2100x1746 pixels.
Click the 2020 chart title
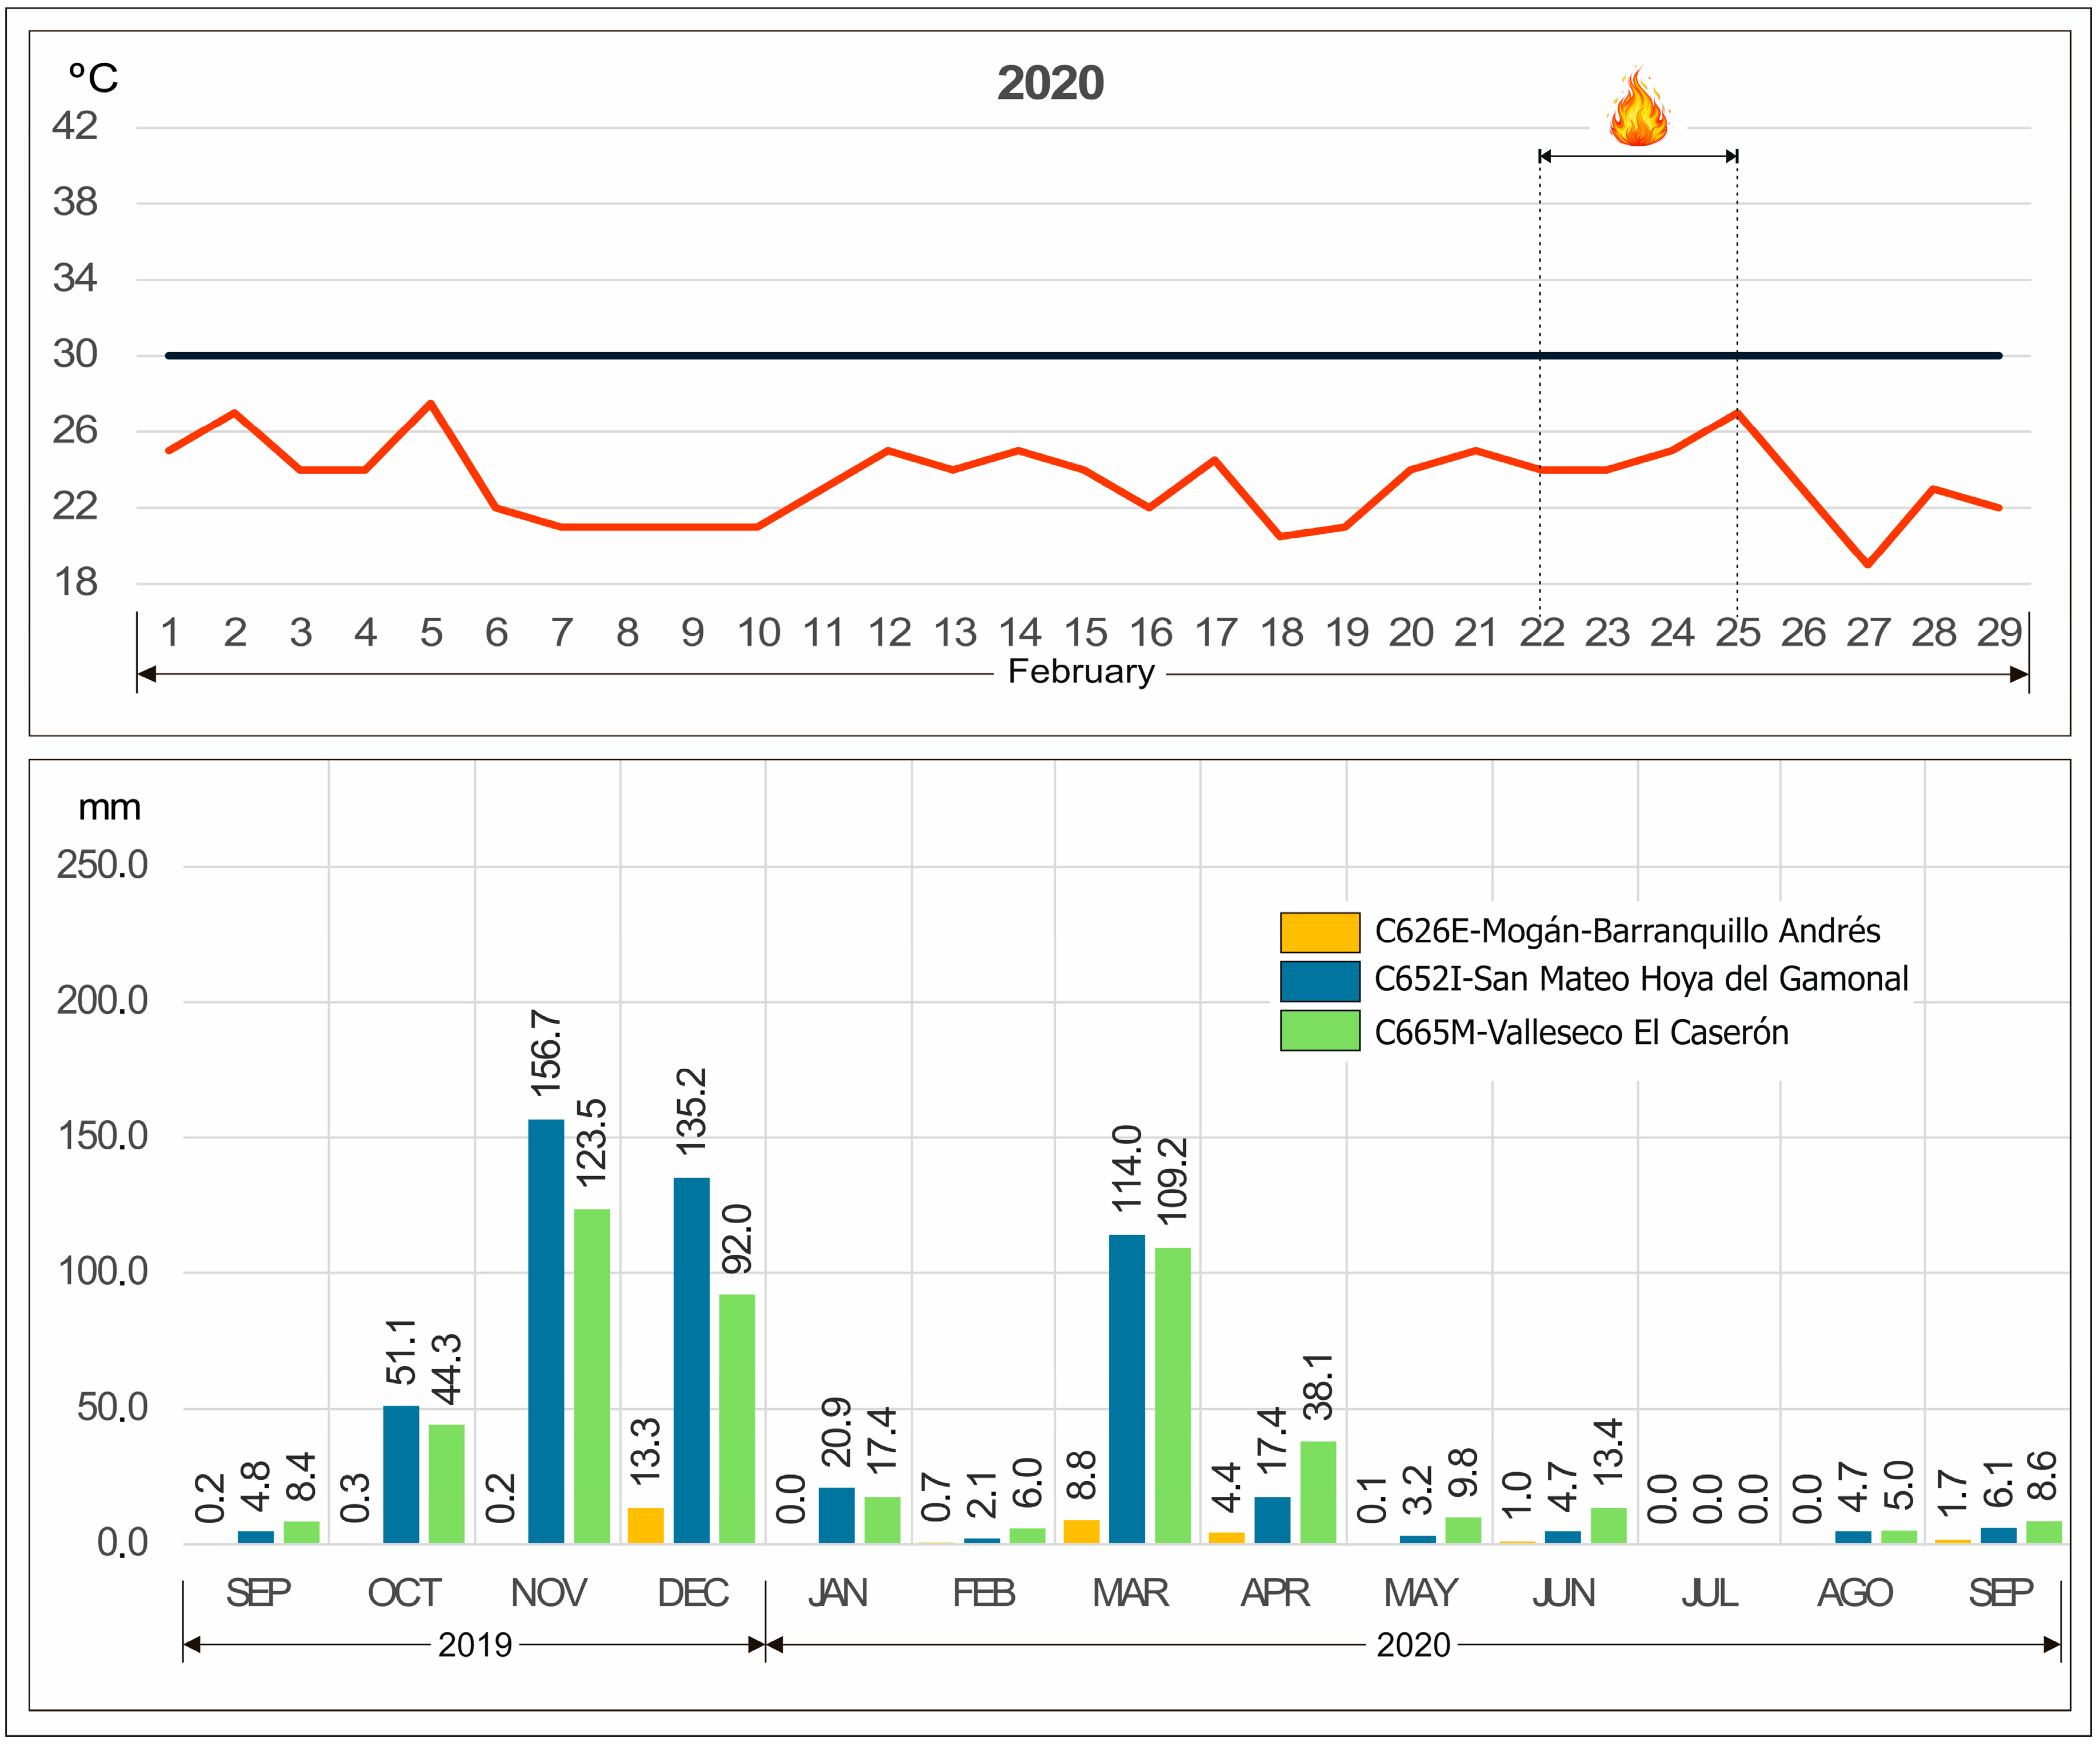point(1050,83)
